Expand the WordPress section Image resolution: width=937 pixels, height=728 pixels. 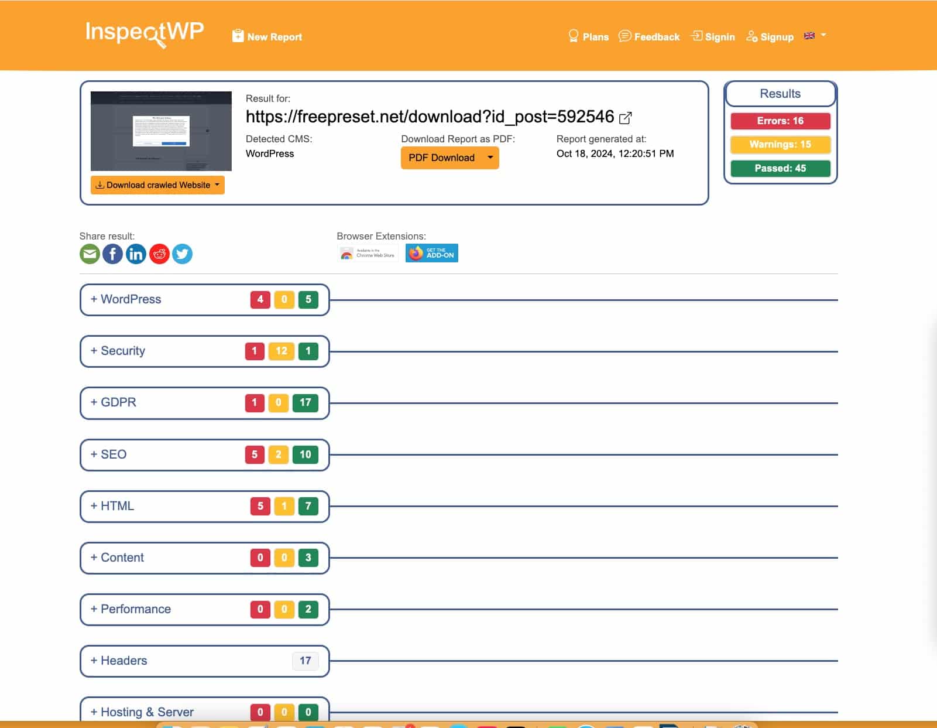click(x=204, y=299)
